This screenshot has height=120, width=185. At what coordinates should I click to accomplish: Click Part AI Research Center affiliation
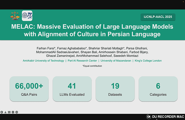pyautogui.click(x=82, y=61)
